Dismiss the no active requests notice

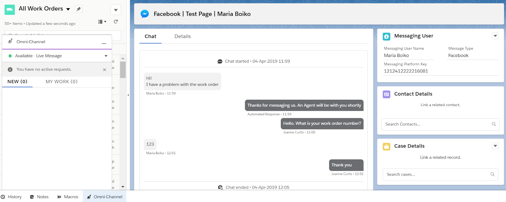coord(104,70)
